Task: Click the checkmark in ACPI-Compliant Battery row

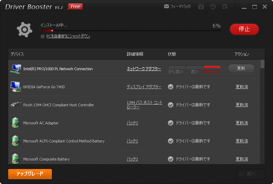Action: pyautogui.click(x=171, y=141)
